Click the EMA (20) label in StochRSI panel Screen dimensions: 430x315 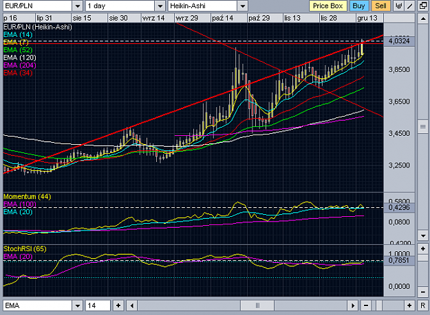(18, 257)
